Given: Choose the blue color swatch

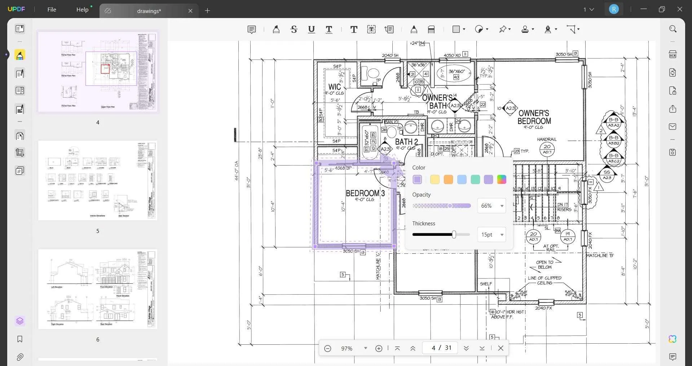Looking at the screenshot, I should point(462,180).
